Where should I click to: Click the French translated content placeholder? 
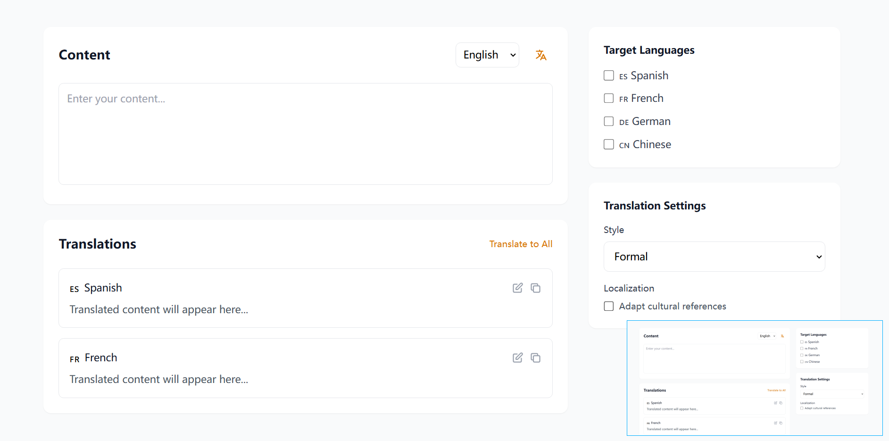(159, 379)
